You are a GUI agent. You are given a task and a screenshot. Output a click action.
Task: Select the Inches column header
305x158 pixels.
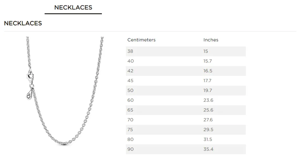coord(211,40)
